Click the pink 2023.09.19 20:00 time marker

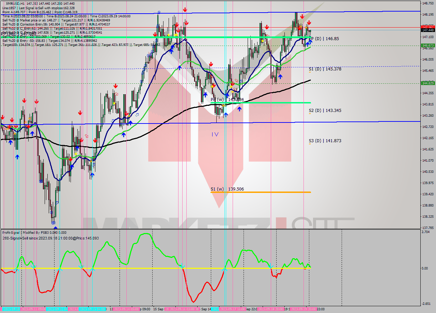point(303,309)
